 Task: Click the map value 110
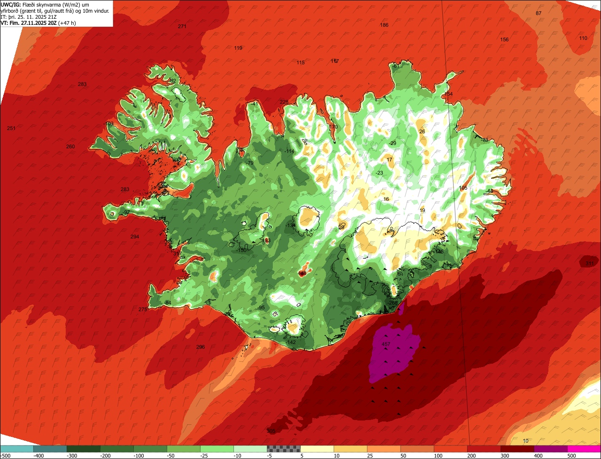point(583,38)
